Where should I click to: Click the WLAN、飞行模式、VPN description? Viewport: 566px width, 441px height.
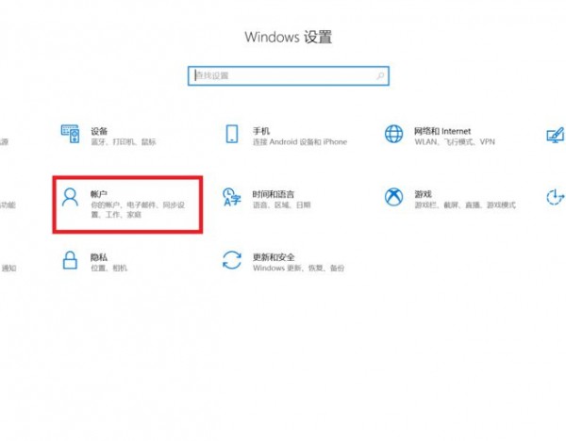point(455,141)
